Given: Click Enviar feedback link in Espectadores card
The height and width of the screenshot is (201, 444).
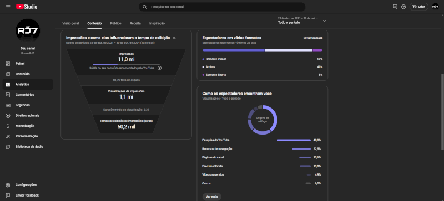Looking at the screenshot, I should (x=313, y=38).
